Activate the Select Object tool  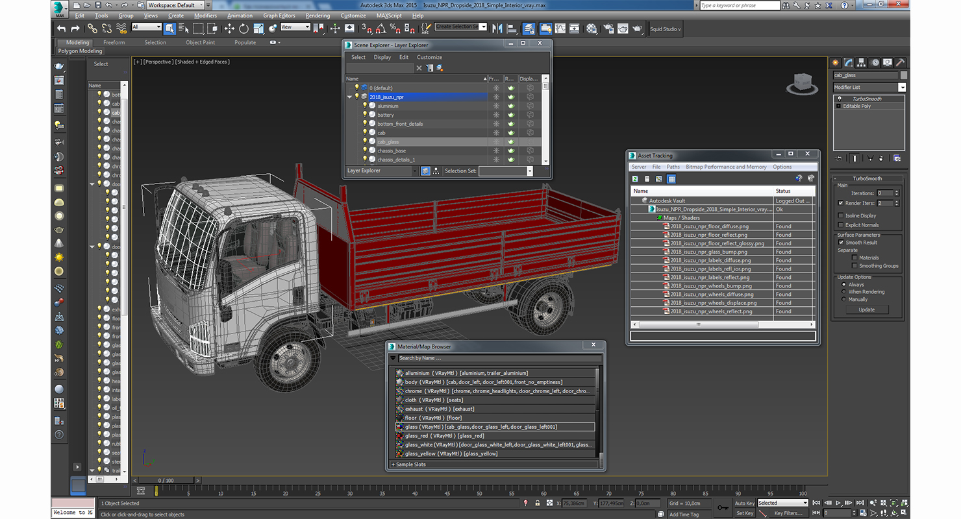(x=169, y=29)
